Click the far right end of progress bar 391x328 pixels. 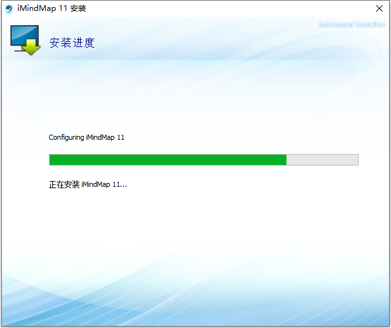point(356,160)
